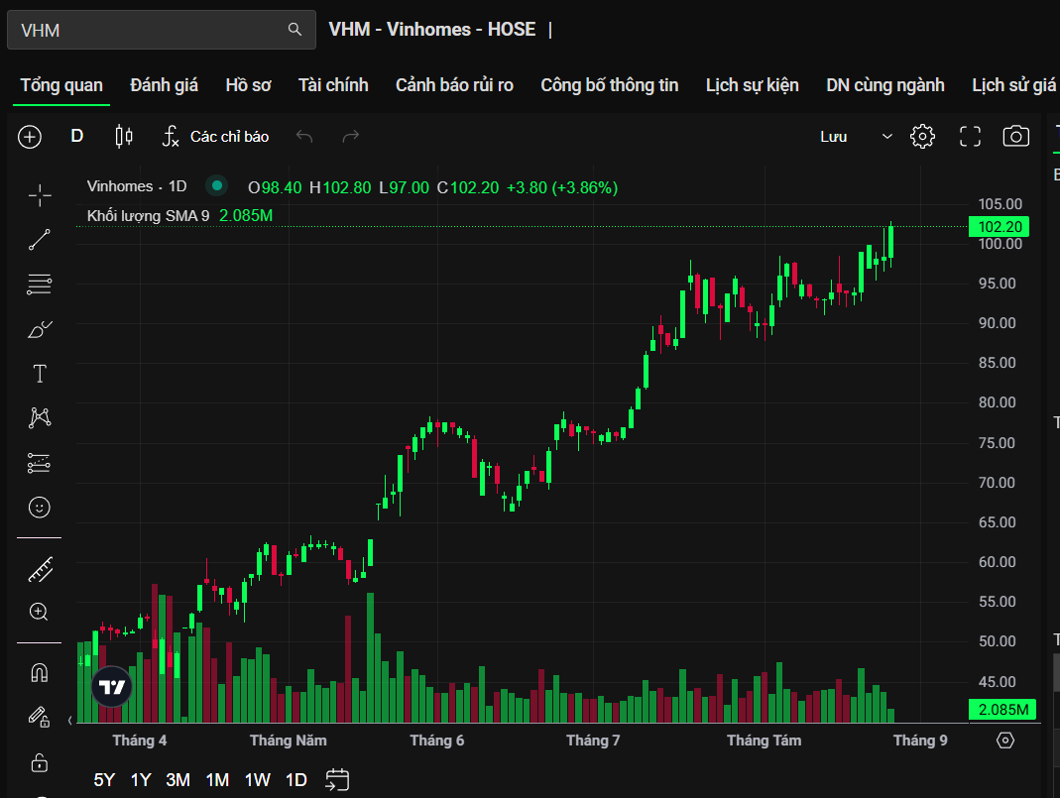
Task: Open the Cảnh báo rủi ro tab
Action: point(454,85)
